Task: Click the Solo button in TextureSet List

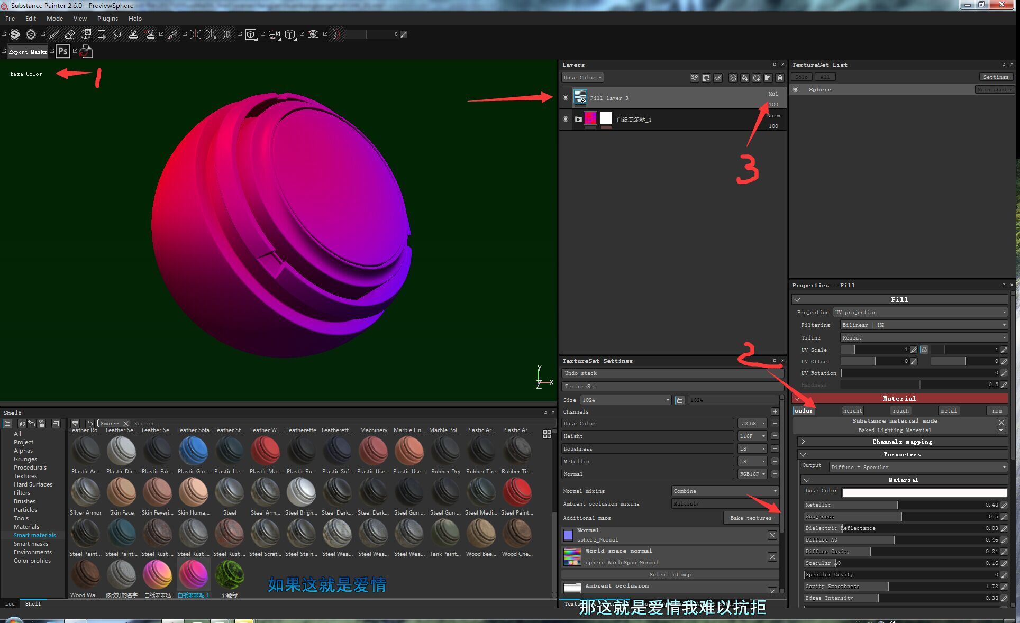Action: (801, 77)
